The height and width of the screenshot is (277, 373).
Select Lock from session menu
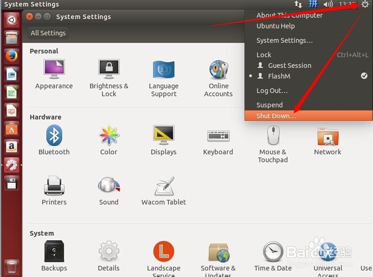point(309,55)
